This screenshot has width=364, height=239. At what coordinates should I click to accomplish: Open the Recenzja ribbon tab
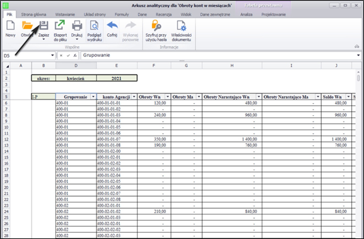pos(163,15)
